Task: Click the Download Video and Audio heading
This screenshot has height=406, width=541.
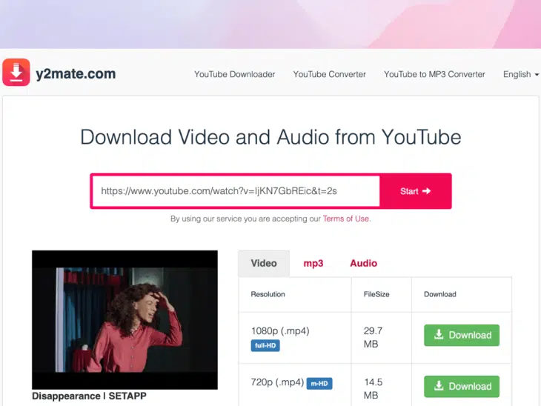Action: point(270,137)
